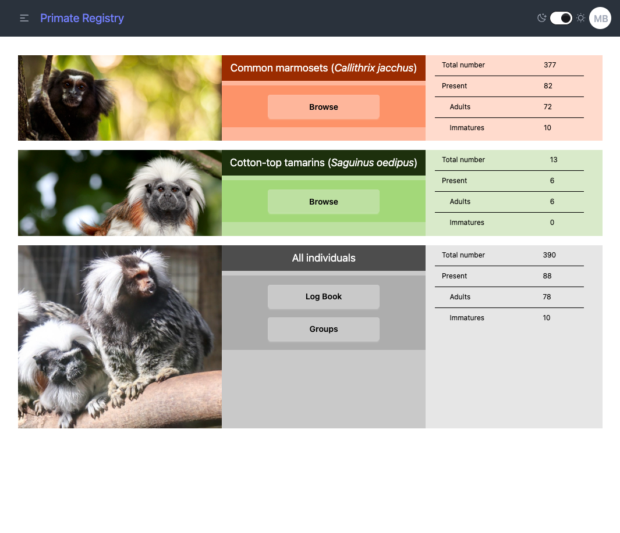Open the hamburger navigation menu

[24, 18]
